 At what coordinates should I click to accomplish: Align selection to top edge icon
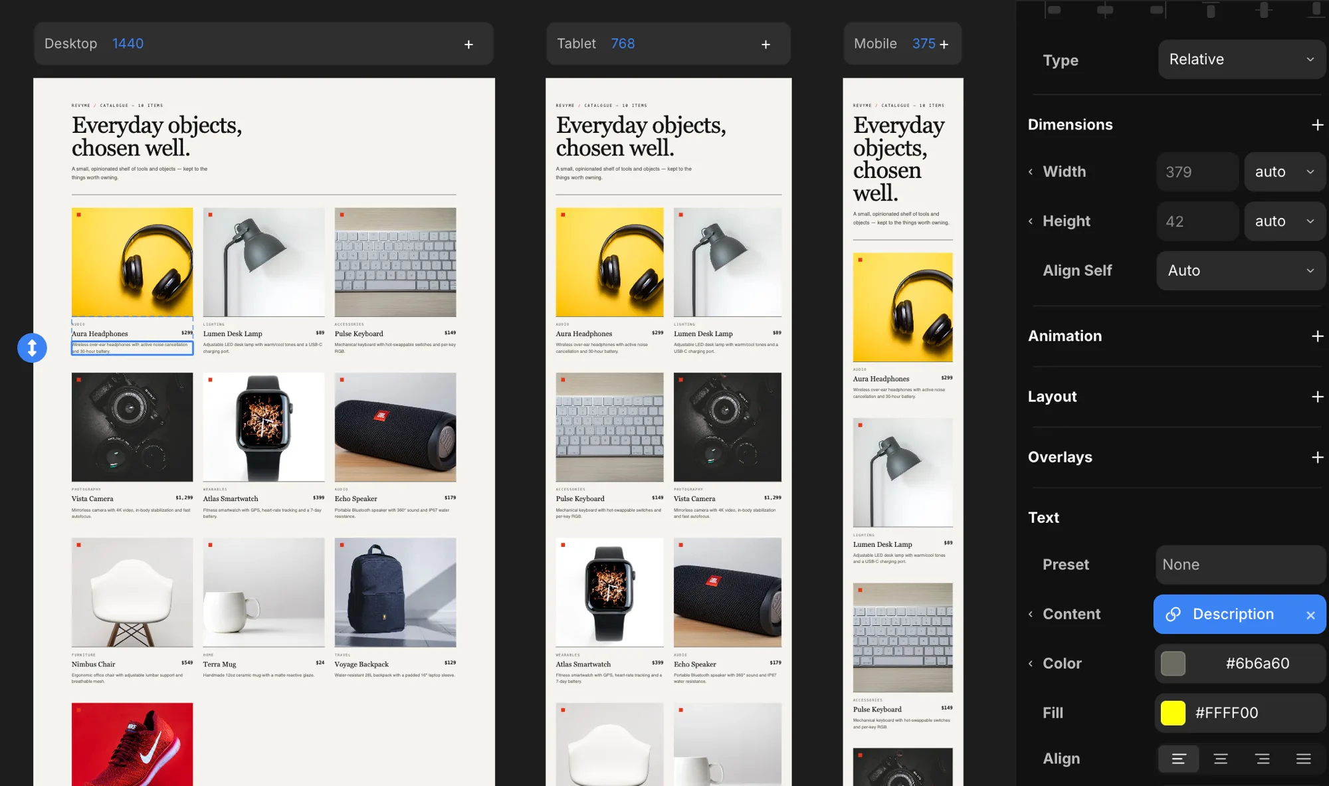(1211, 9)
